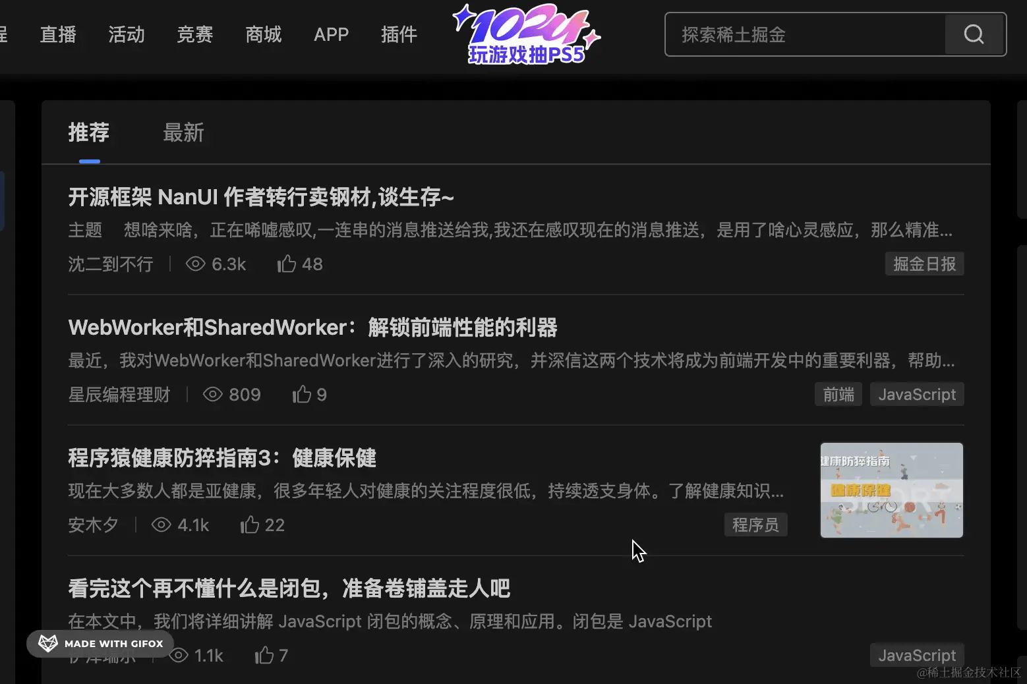The width and height of the screenshot is (1027, 684).
Task: Open the 直播 navigation item
Action: click(58, 34)
